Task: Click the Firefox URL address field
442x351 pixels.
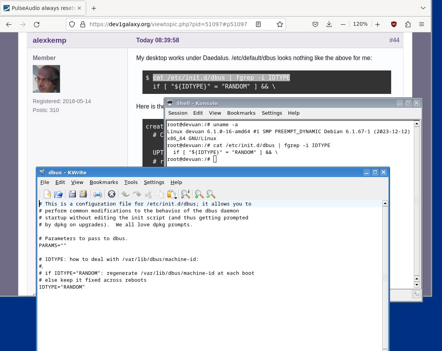Action: (x=168, y=24)
